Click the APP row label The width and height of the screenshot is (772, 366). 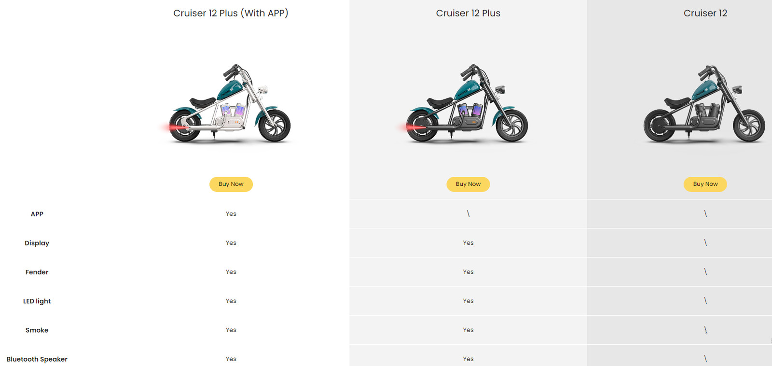[x=37, y=214]
